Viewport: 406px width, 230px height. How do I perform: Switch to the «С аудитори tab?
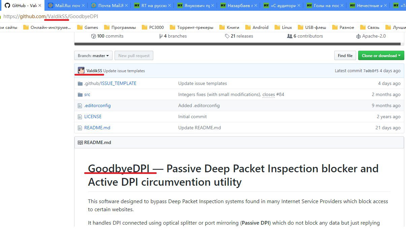pyautogui.click(x=281, y=5)
